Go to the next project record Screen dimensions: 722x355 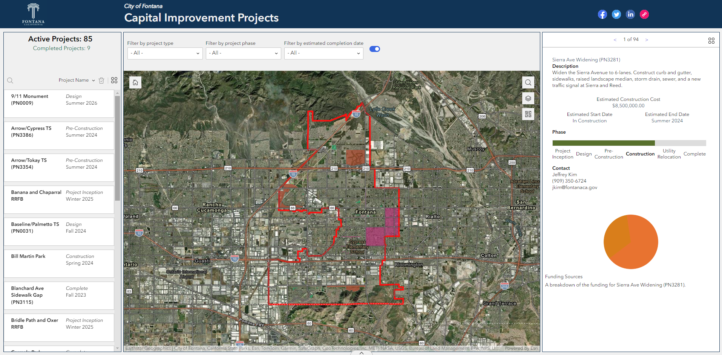[647, 40]
